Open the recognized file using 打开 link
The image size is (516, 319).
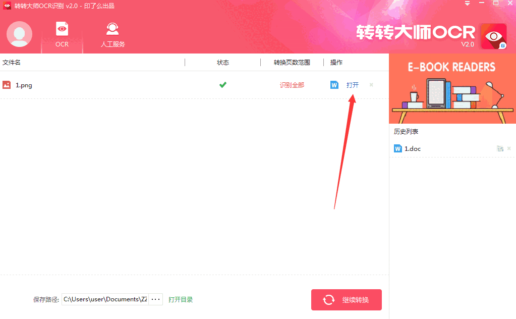[352, 85]
